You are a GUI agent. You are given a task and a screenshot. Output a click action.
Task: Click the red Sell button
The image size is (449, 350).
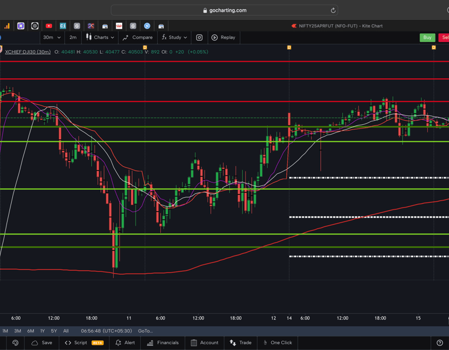pos(444,37)
